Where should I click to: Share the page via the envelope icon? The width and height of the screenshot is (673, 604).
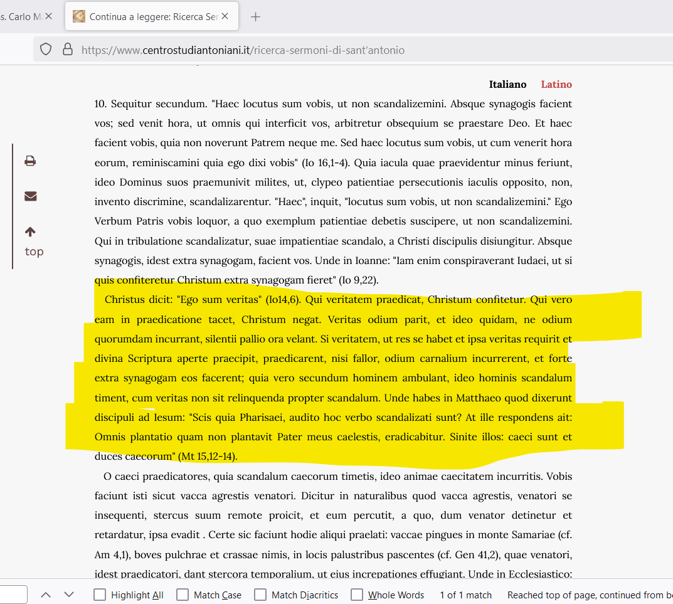[x=31, y=196]
